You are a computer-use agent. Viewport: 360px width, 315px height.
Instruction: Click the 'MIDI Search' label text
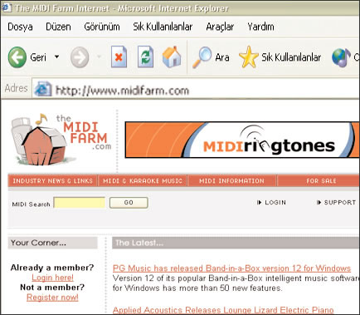tap(31, 204)
